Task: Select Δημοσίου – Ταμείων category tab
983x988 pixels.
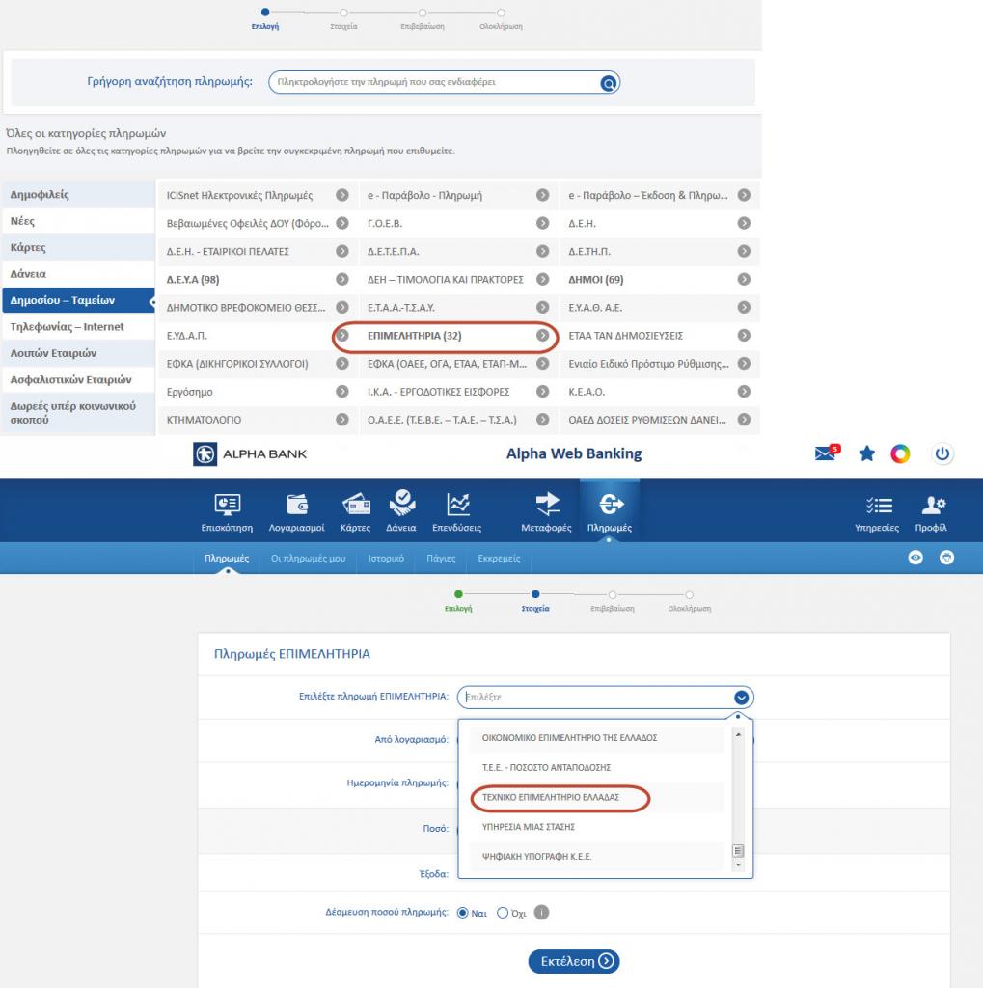Action: click(78, 301)
